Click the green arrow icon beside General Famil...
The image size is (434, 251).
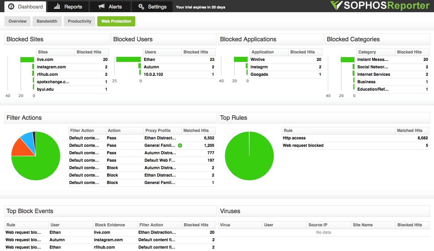point(180,145)
